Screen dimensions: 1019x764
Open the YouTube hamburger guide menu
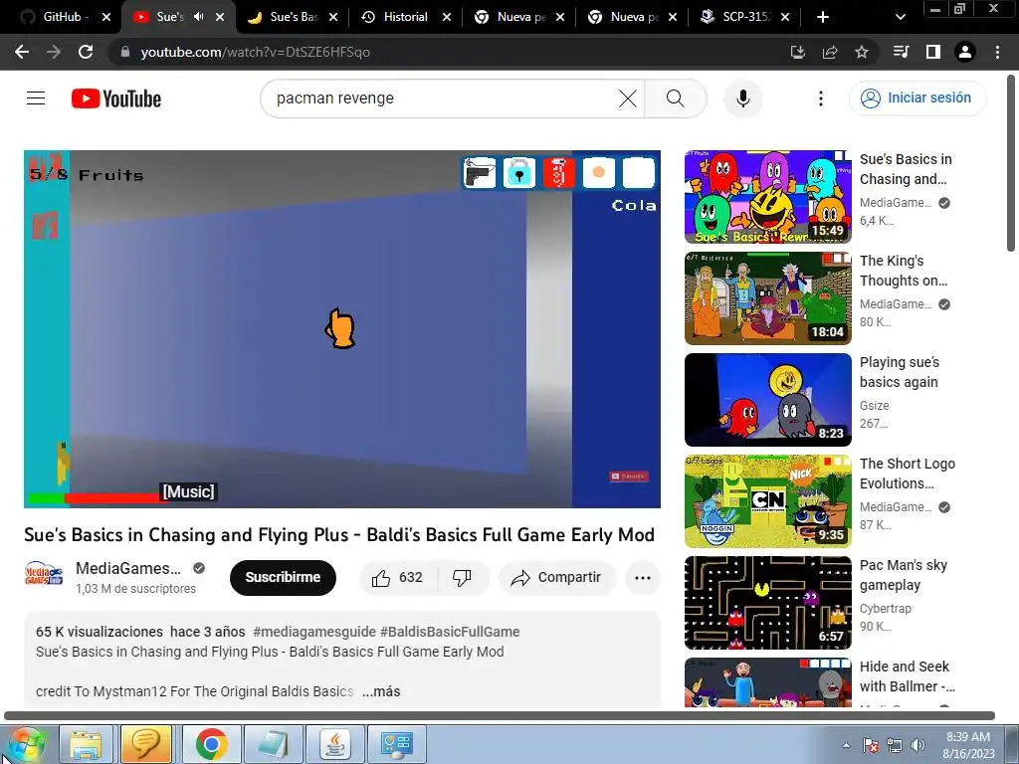pos(36,98)
